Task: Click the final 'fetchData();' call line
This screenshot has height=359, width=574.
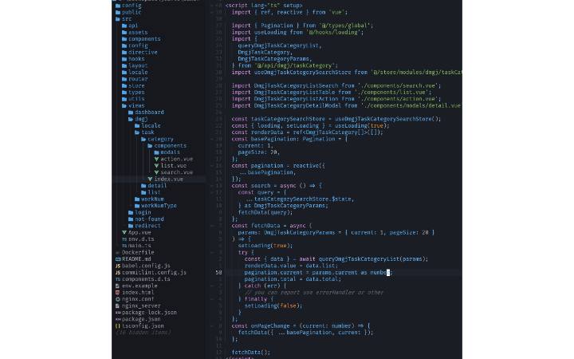Action: click(251, 353)
